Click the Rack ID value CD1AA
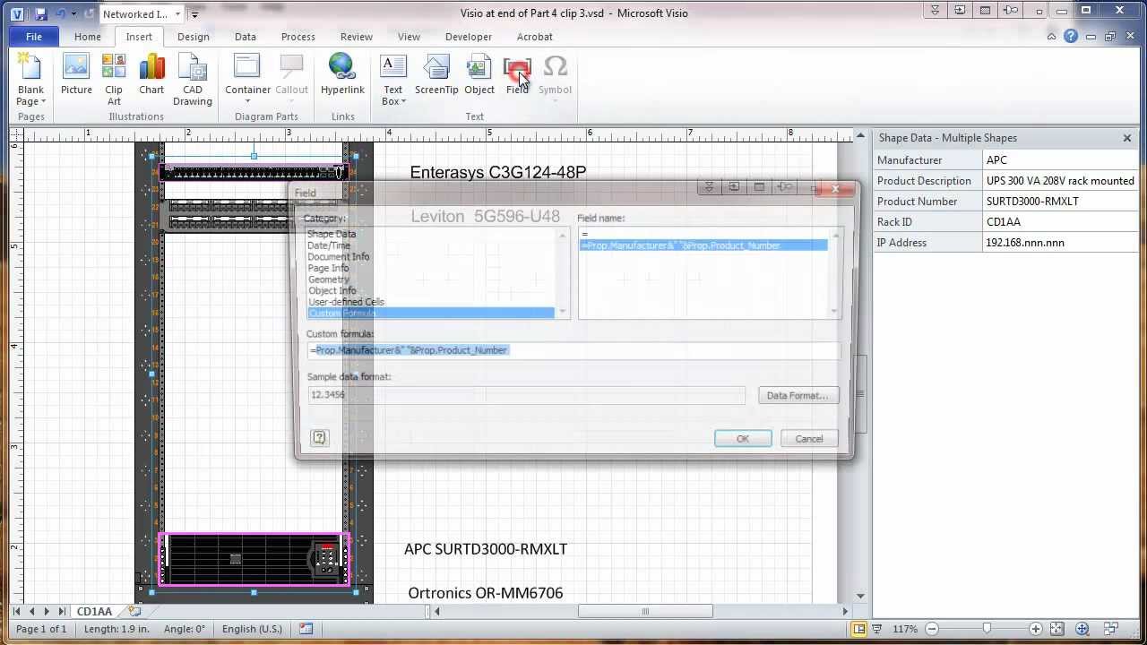 point(1060,222)
